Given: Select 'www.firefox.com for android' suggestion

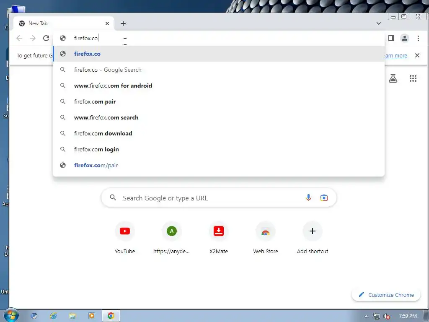Looking at the screenshot, I should 219,86.
